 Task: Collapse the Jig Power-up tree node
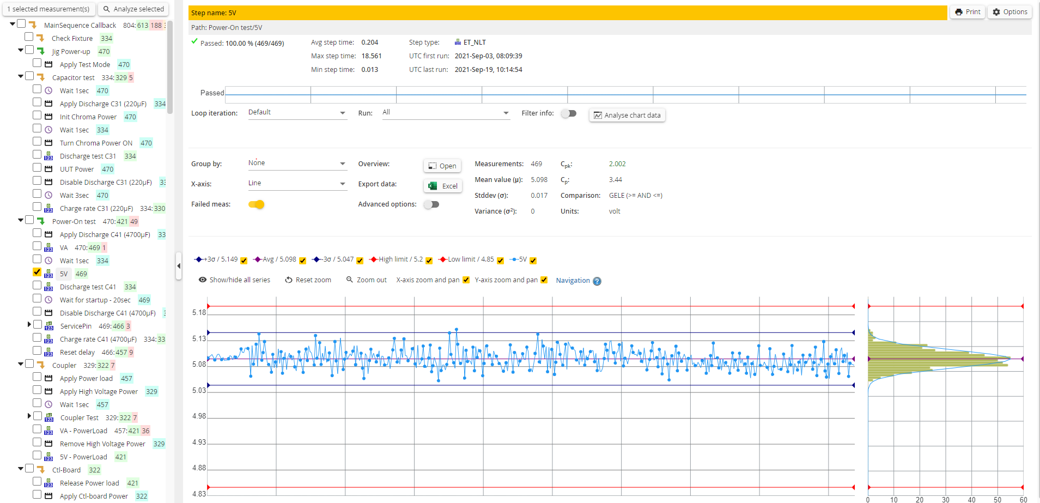tap(21, 50)
